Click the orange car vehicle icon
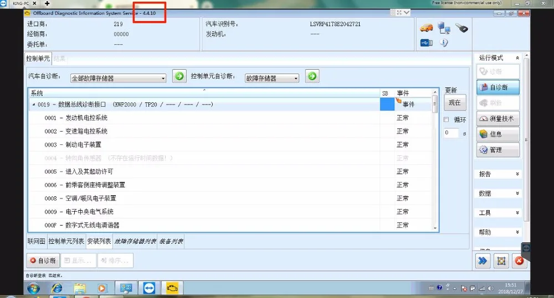Screen dimensions: 554x298 (x=427, y=28)
